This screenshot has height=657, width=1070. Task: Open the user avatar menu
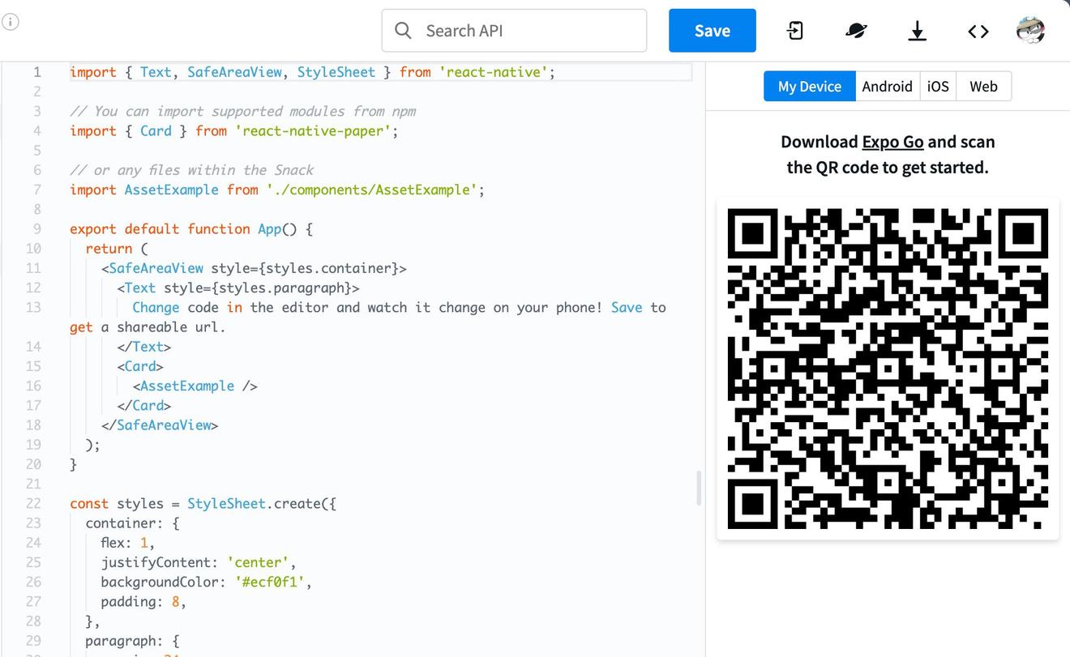point(1030,31)
